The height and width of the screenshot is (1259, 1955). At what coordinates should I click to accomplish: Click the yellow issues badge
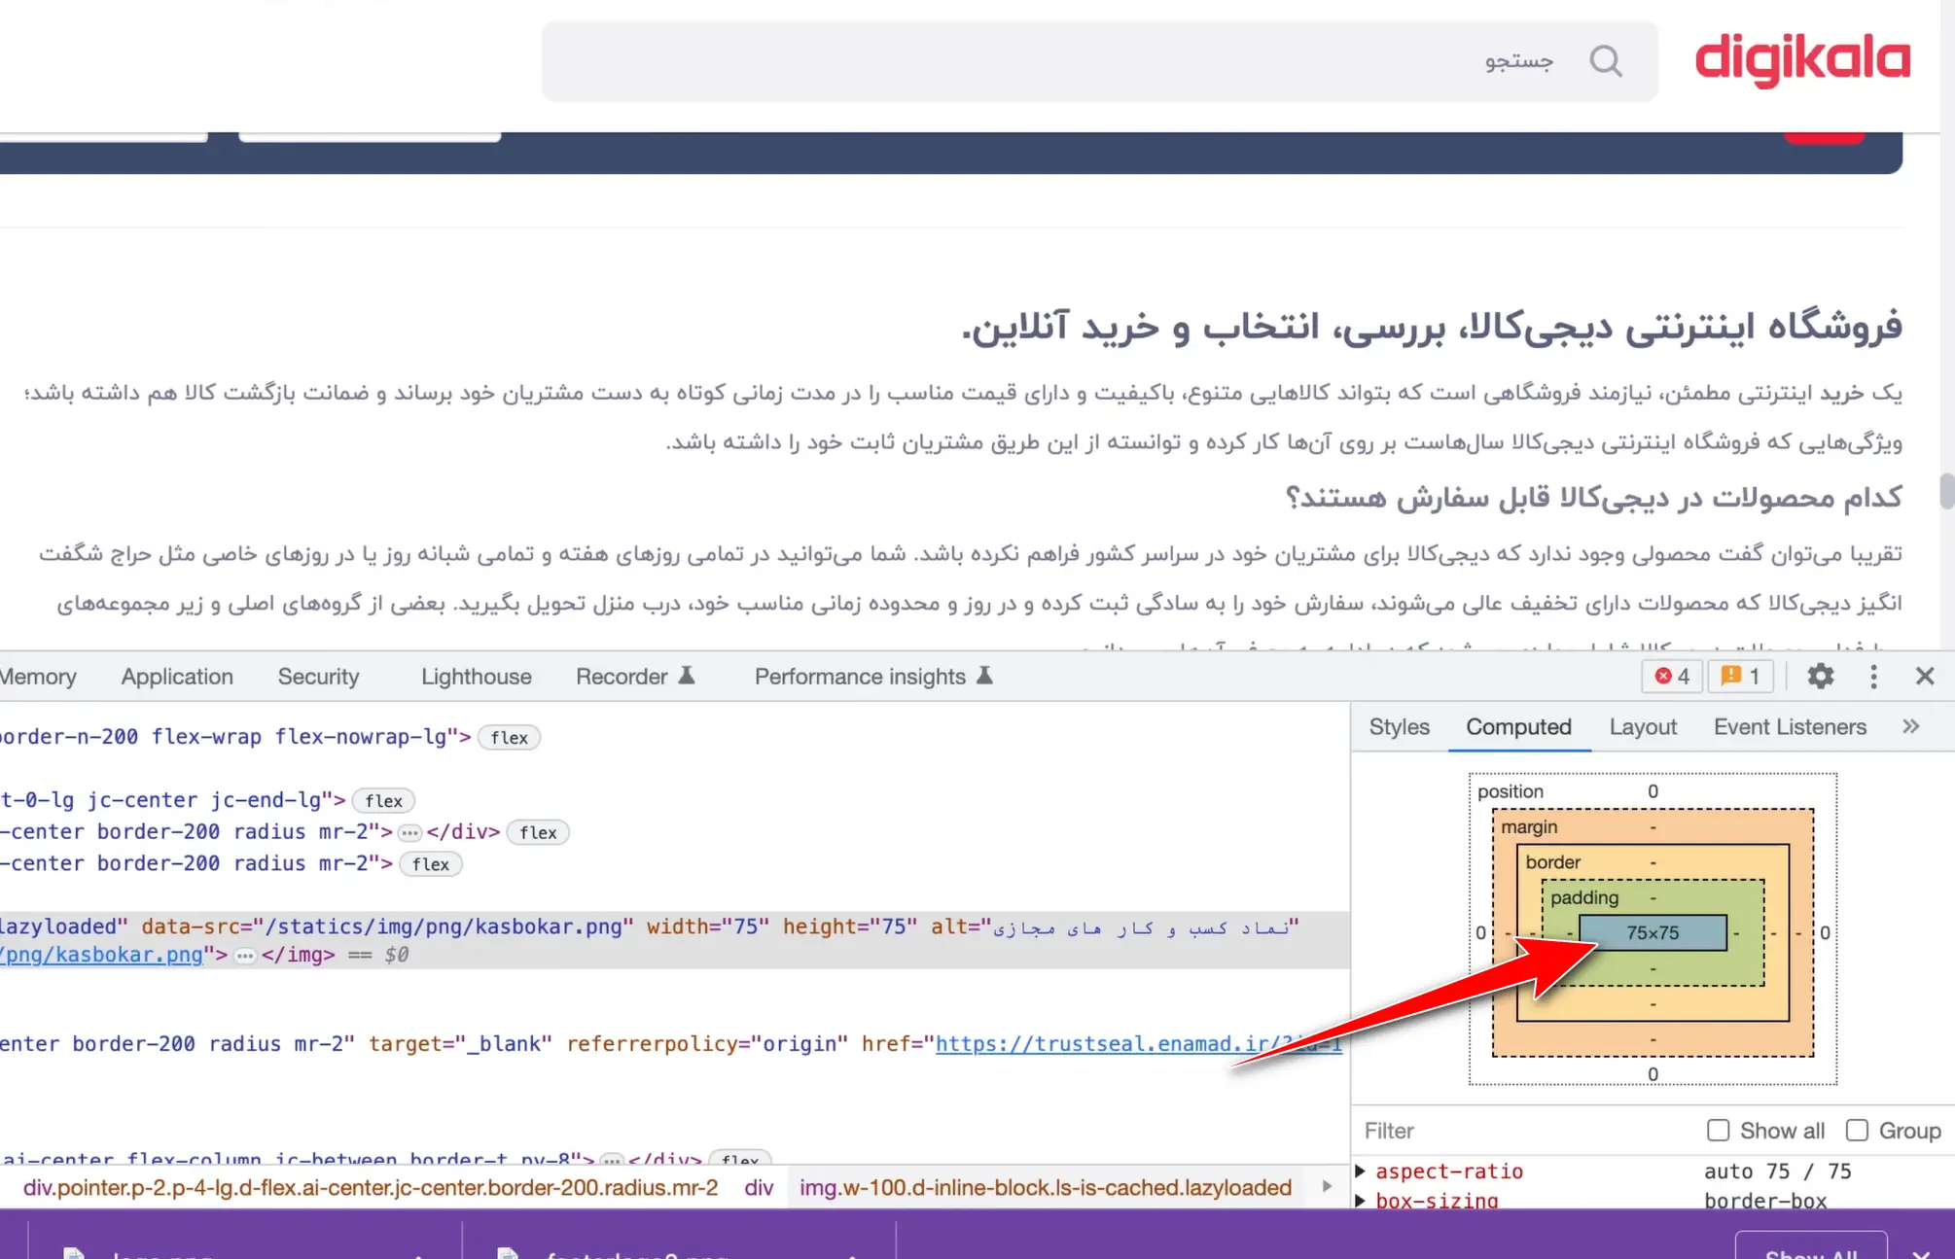click(x=1740, y=676)
